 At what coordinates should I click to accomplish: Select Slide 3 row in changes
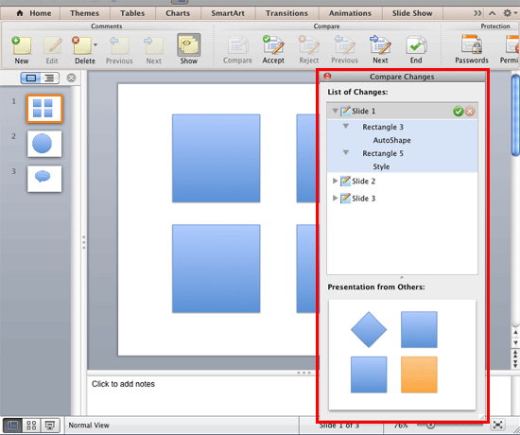click(402, 199)
